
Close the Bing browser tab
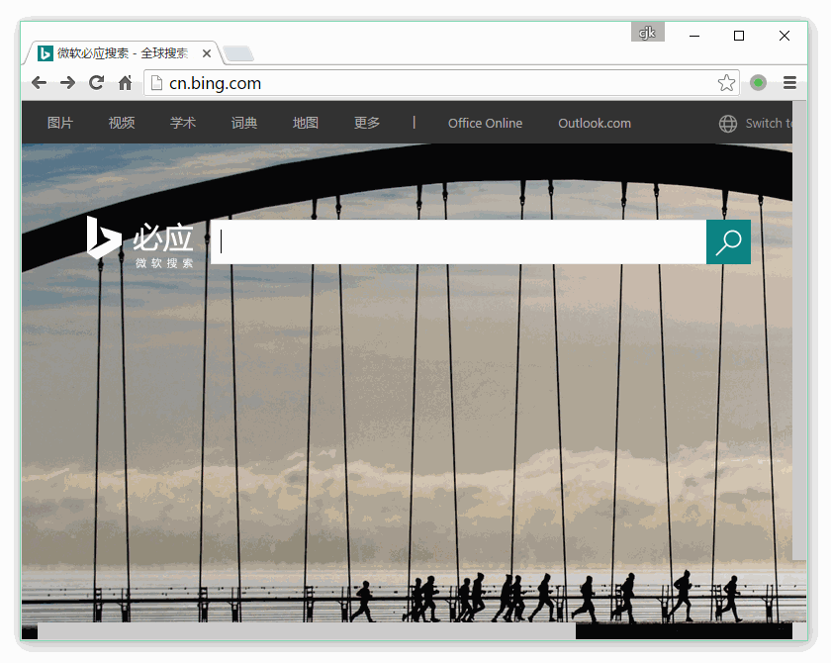[207, 53]
